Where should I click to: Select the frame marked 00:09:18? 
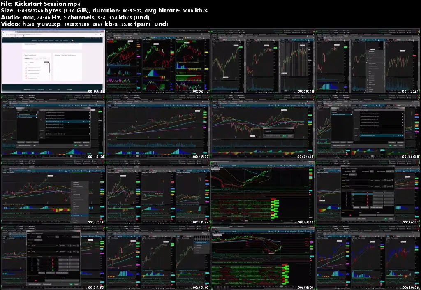(x=263, y=61)
